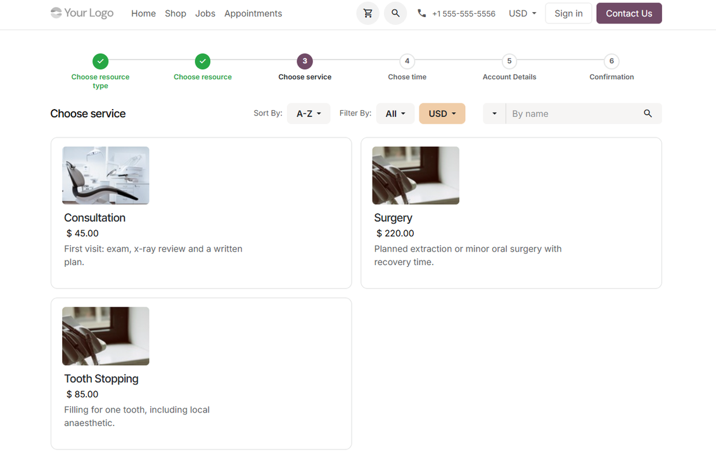Click the Tooth Stopping service thumbnail

pyautogui.click(x=105, y=336)
